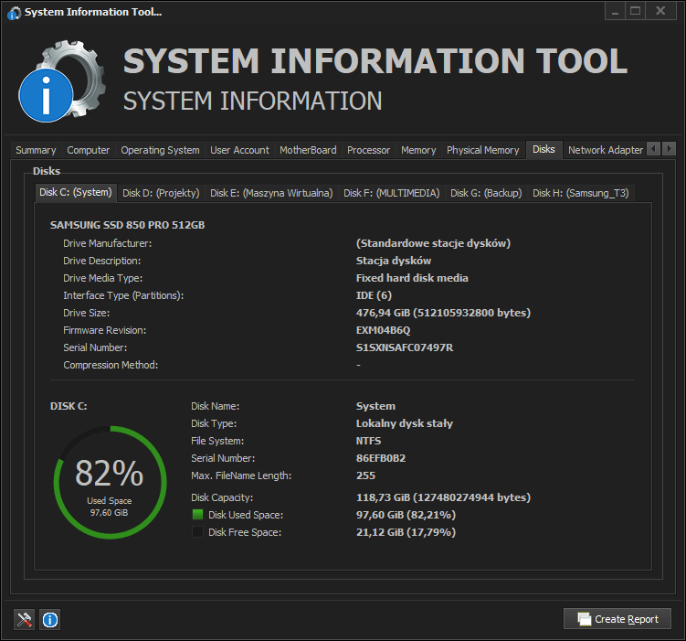Click the Disk Name System value
Screen dimensions: 686x641
[375, 406]
